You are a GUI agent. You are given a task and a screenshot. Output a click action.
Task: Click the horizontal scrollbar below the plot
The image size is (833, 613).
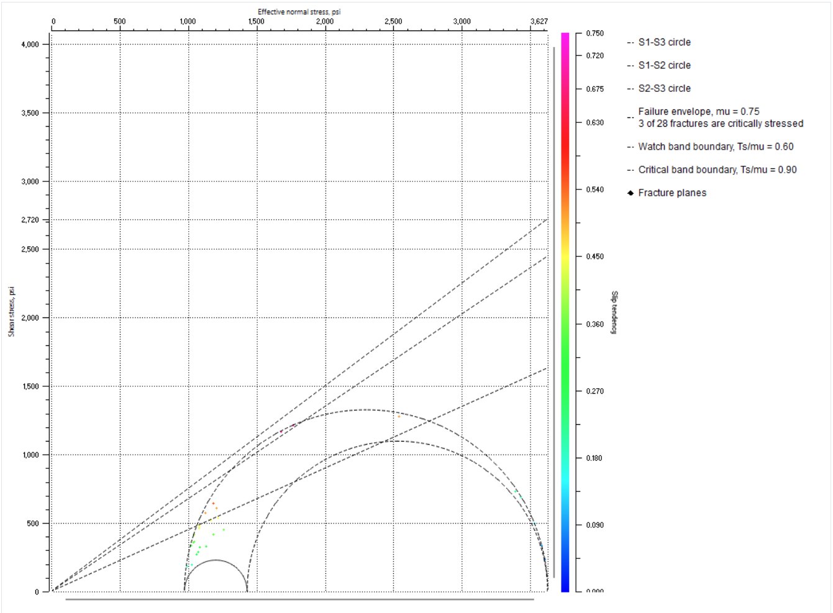(x=299, y=599)
